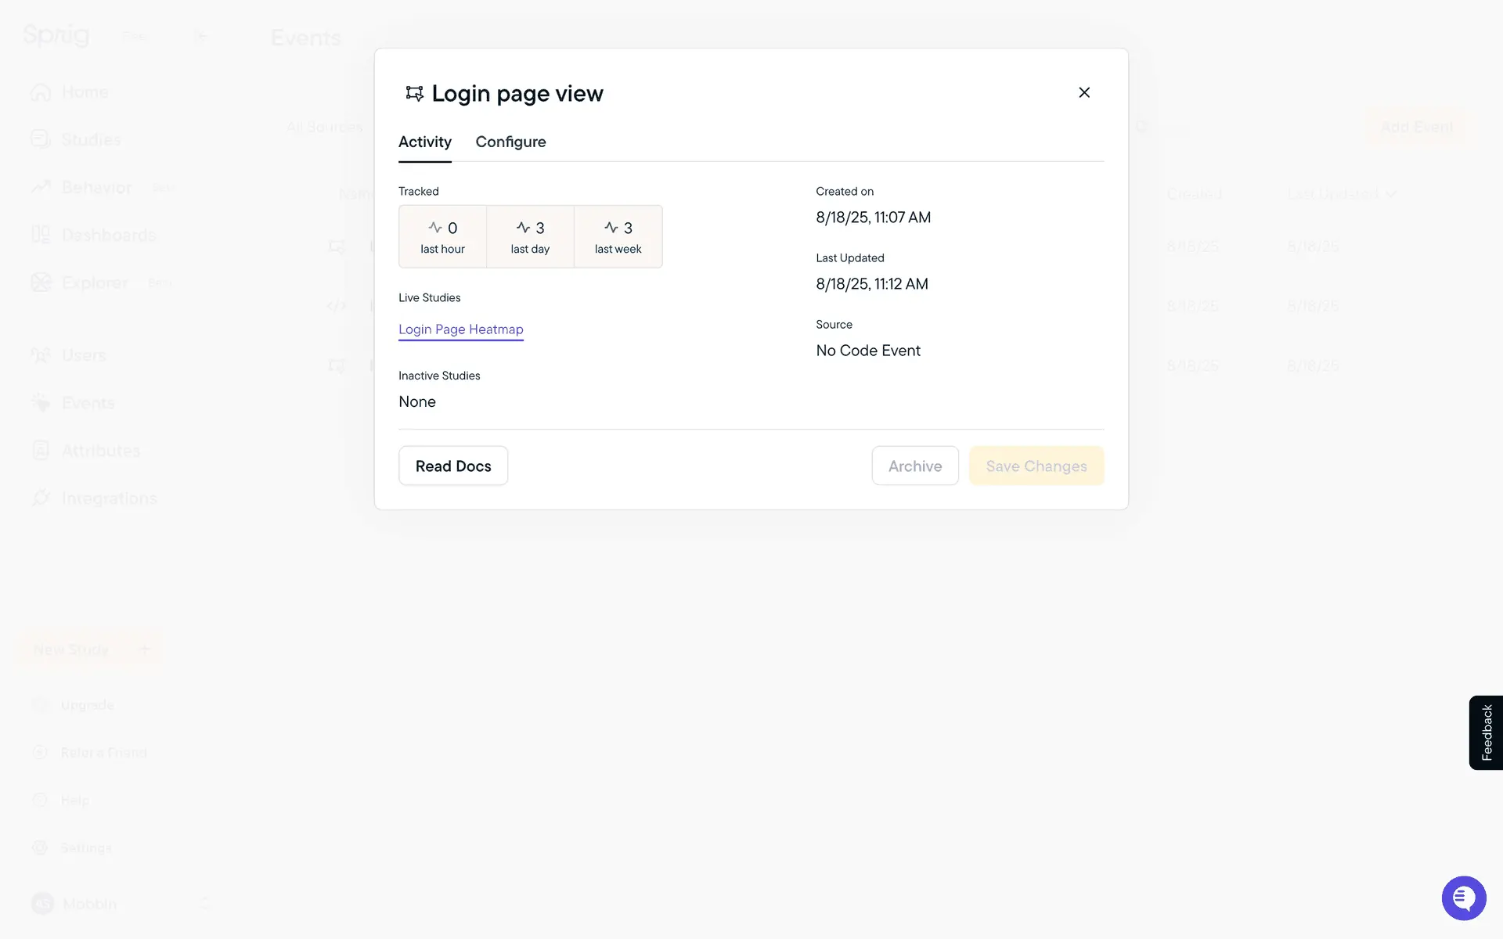Expand the Mobbin account switcher
Viewport: 1503px width, 939px height.
205,904
